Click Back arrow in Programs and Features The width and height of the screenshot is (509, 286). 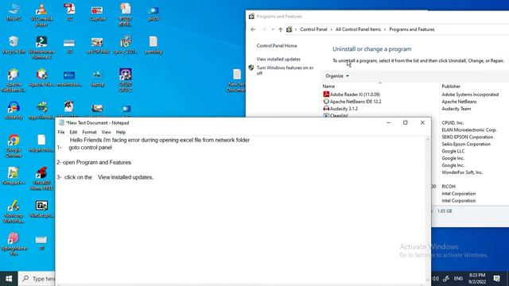pos(253,29)
